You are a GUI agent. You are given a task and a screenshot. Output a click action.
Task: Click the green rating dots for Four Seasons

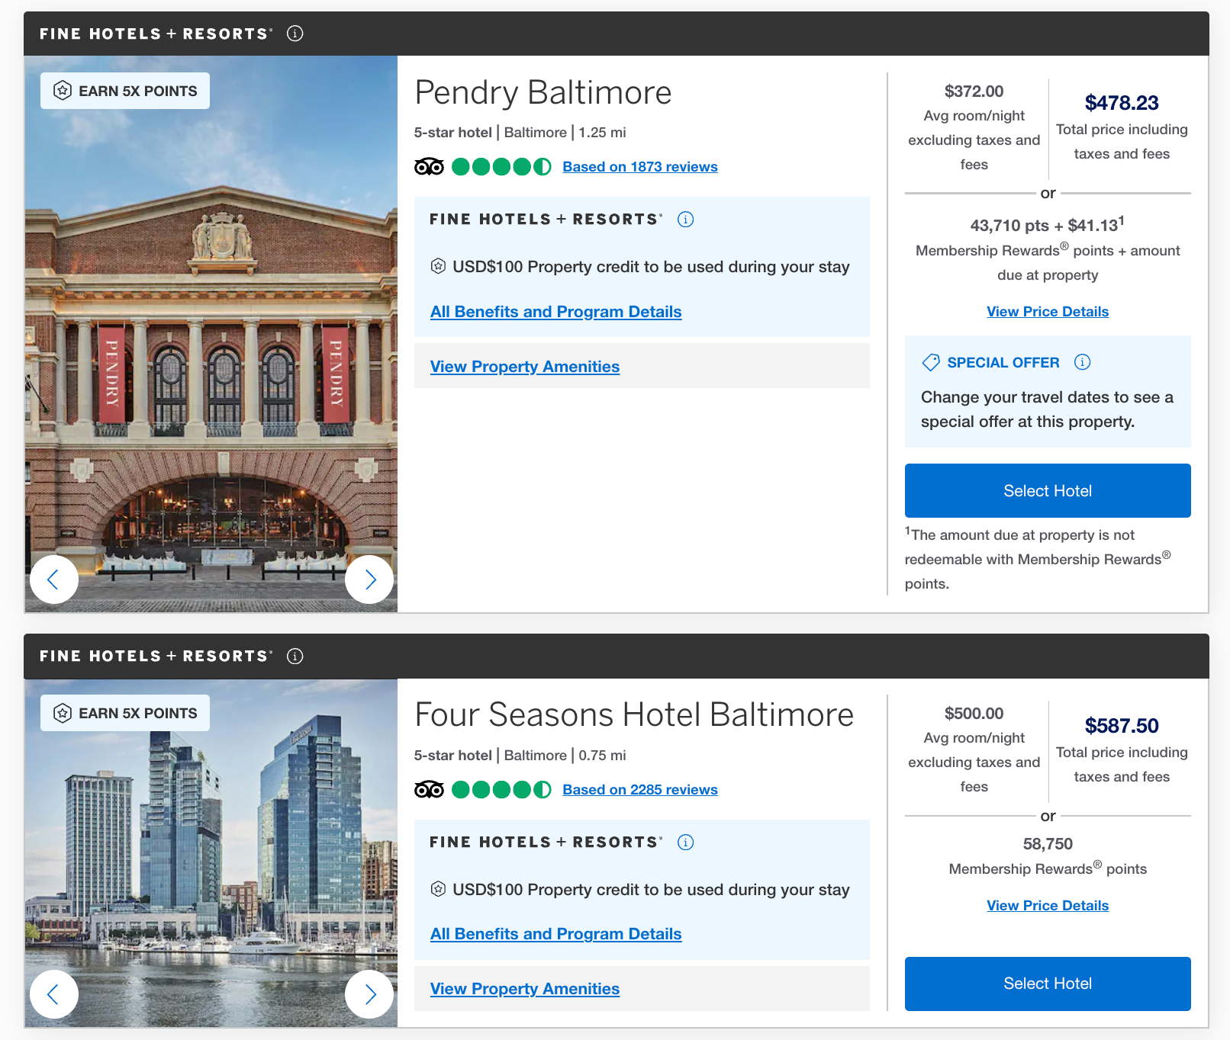tap(501, 789)
